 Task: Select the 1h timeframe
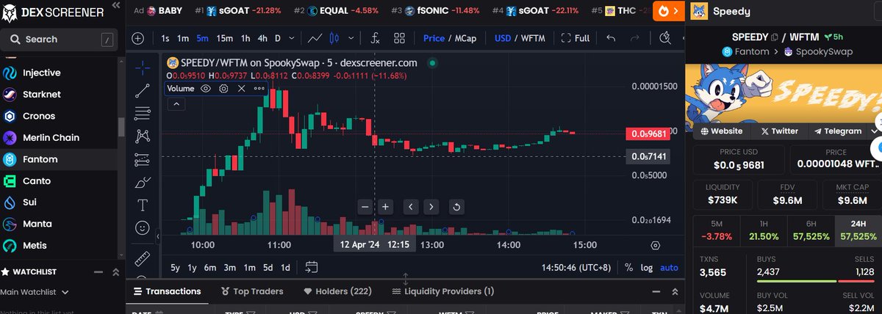point(245,38)
